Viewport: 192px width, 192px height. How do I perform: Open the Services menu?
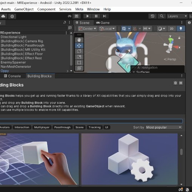[x=65, y=9]
